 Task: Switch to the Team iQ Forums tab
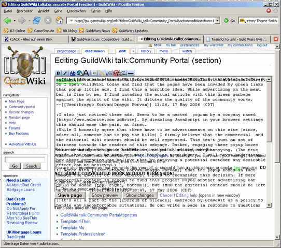click(x=237, y=39)
